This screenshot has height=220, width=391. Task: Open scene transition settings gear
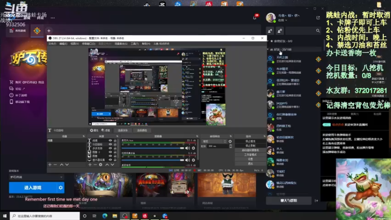tap(230, 141)
